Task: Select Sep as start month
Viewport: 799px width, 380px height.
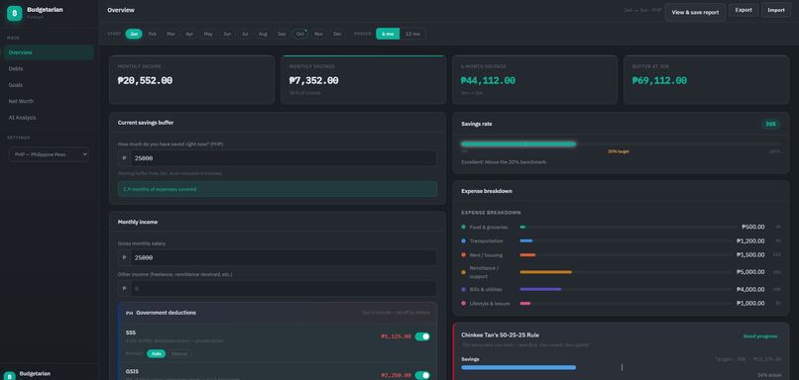Action: click(282, 34)
